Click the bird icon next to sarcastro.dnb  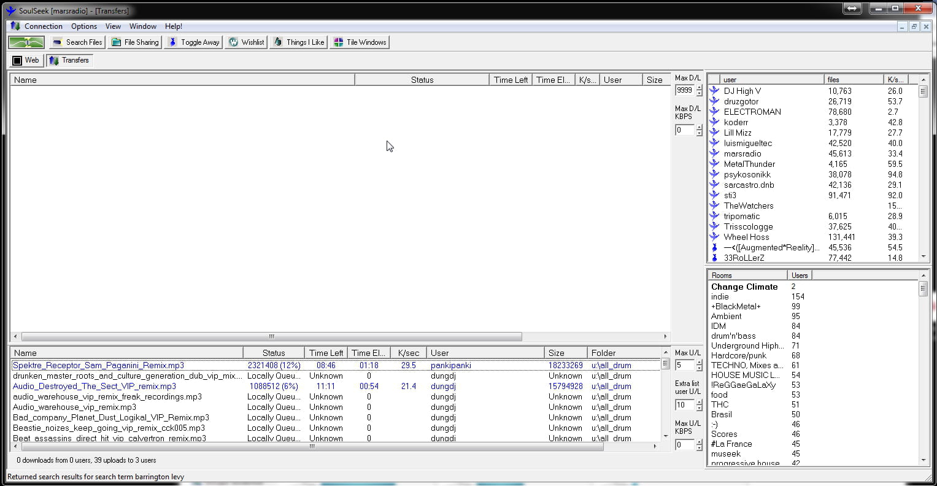[x=714, y=185]
